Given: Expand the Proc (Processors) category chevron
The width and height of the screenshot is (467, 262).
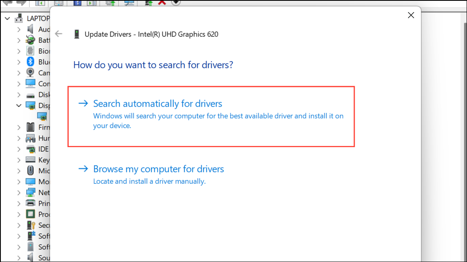Looking at the screenshot, I should 19,214.
